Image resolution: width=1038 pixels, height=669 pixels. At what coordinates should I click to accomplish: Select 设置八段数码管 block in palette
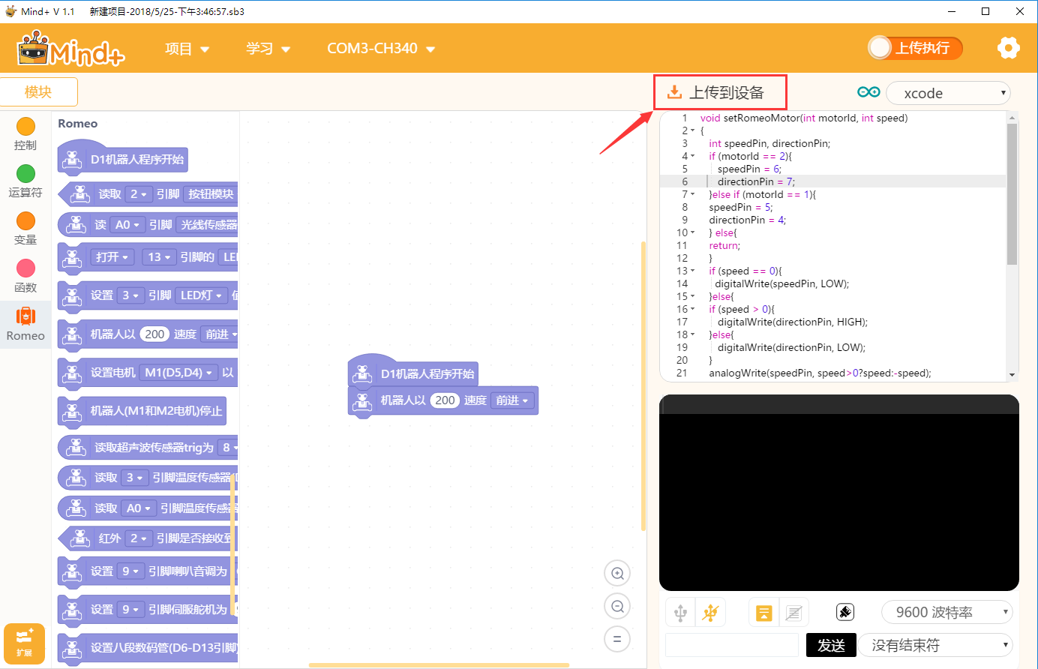point(148,647)
